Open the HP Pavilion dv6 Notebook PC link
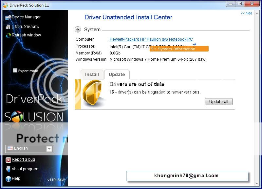The width and height of the screenshot is (262, 189). 151,39
